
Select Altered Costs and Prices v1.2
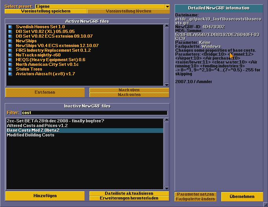tap(37, 125)
